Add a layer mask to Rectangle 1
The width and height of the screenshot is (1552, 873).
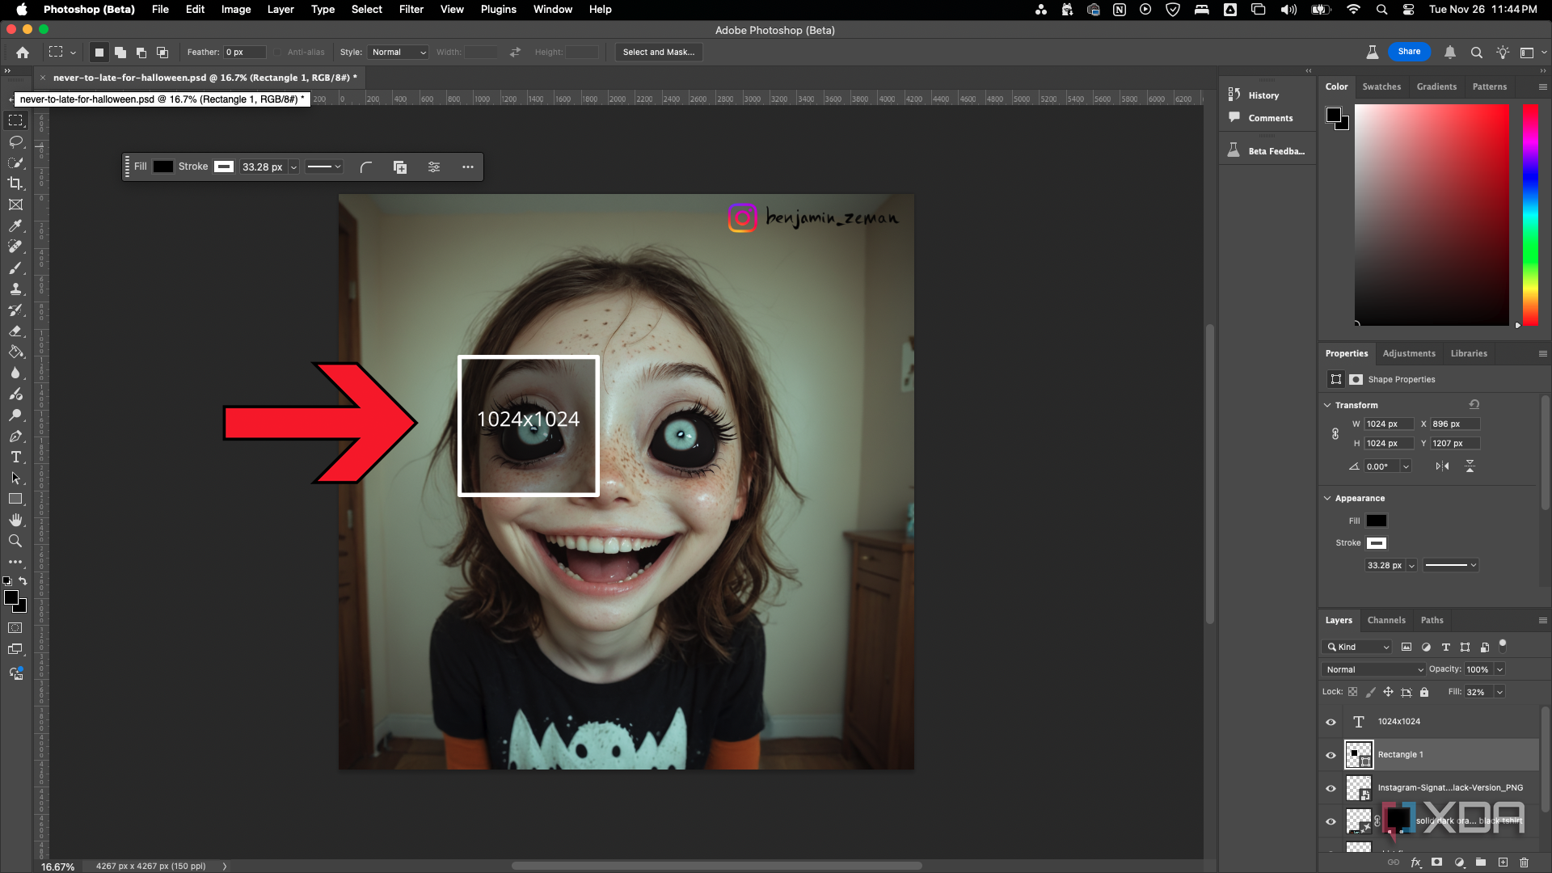coord(1437,862)
